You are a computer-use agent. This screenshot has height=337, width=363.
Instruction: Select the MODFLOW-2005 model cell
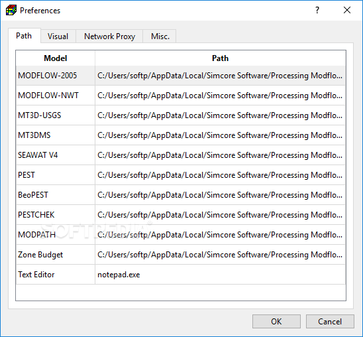tap(56, 76)
